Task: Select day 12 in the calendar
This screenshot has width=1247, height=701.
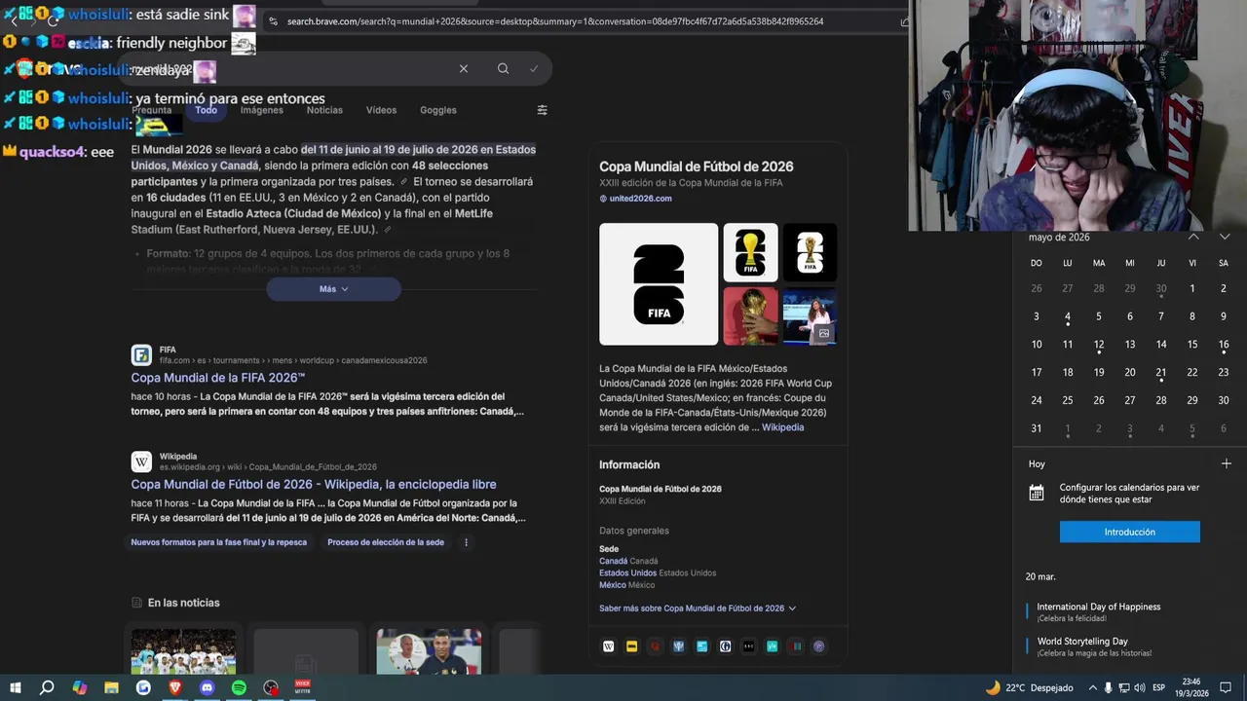Action: point(1099,345)
